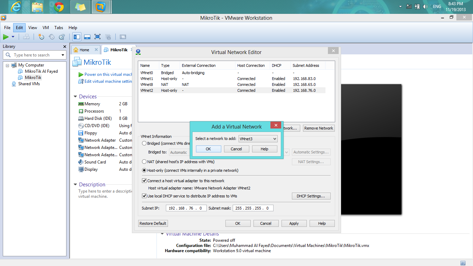Adjust the system volume control
Screen dimensions: 473x266
coord(425,6)
